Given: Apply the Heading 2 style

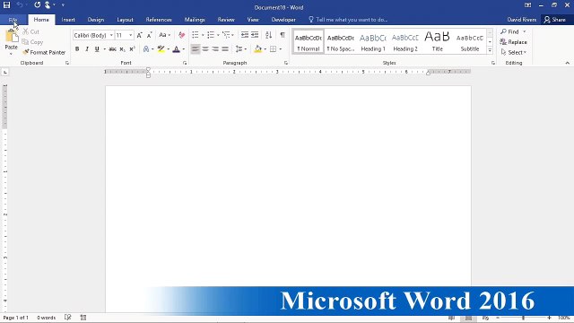Looking at the screenshot, I should click(404, 42).
